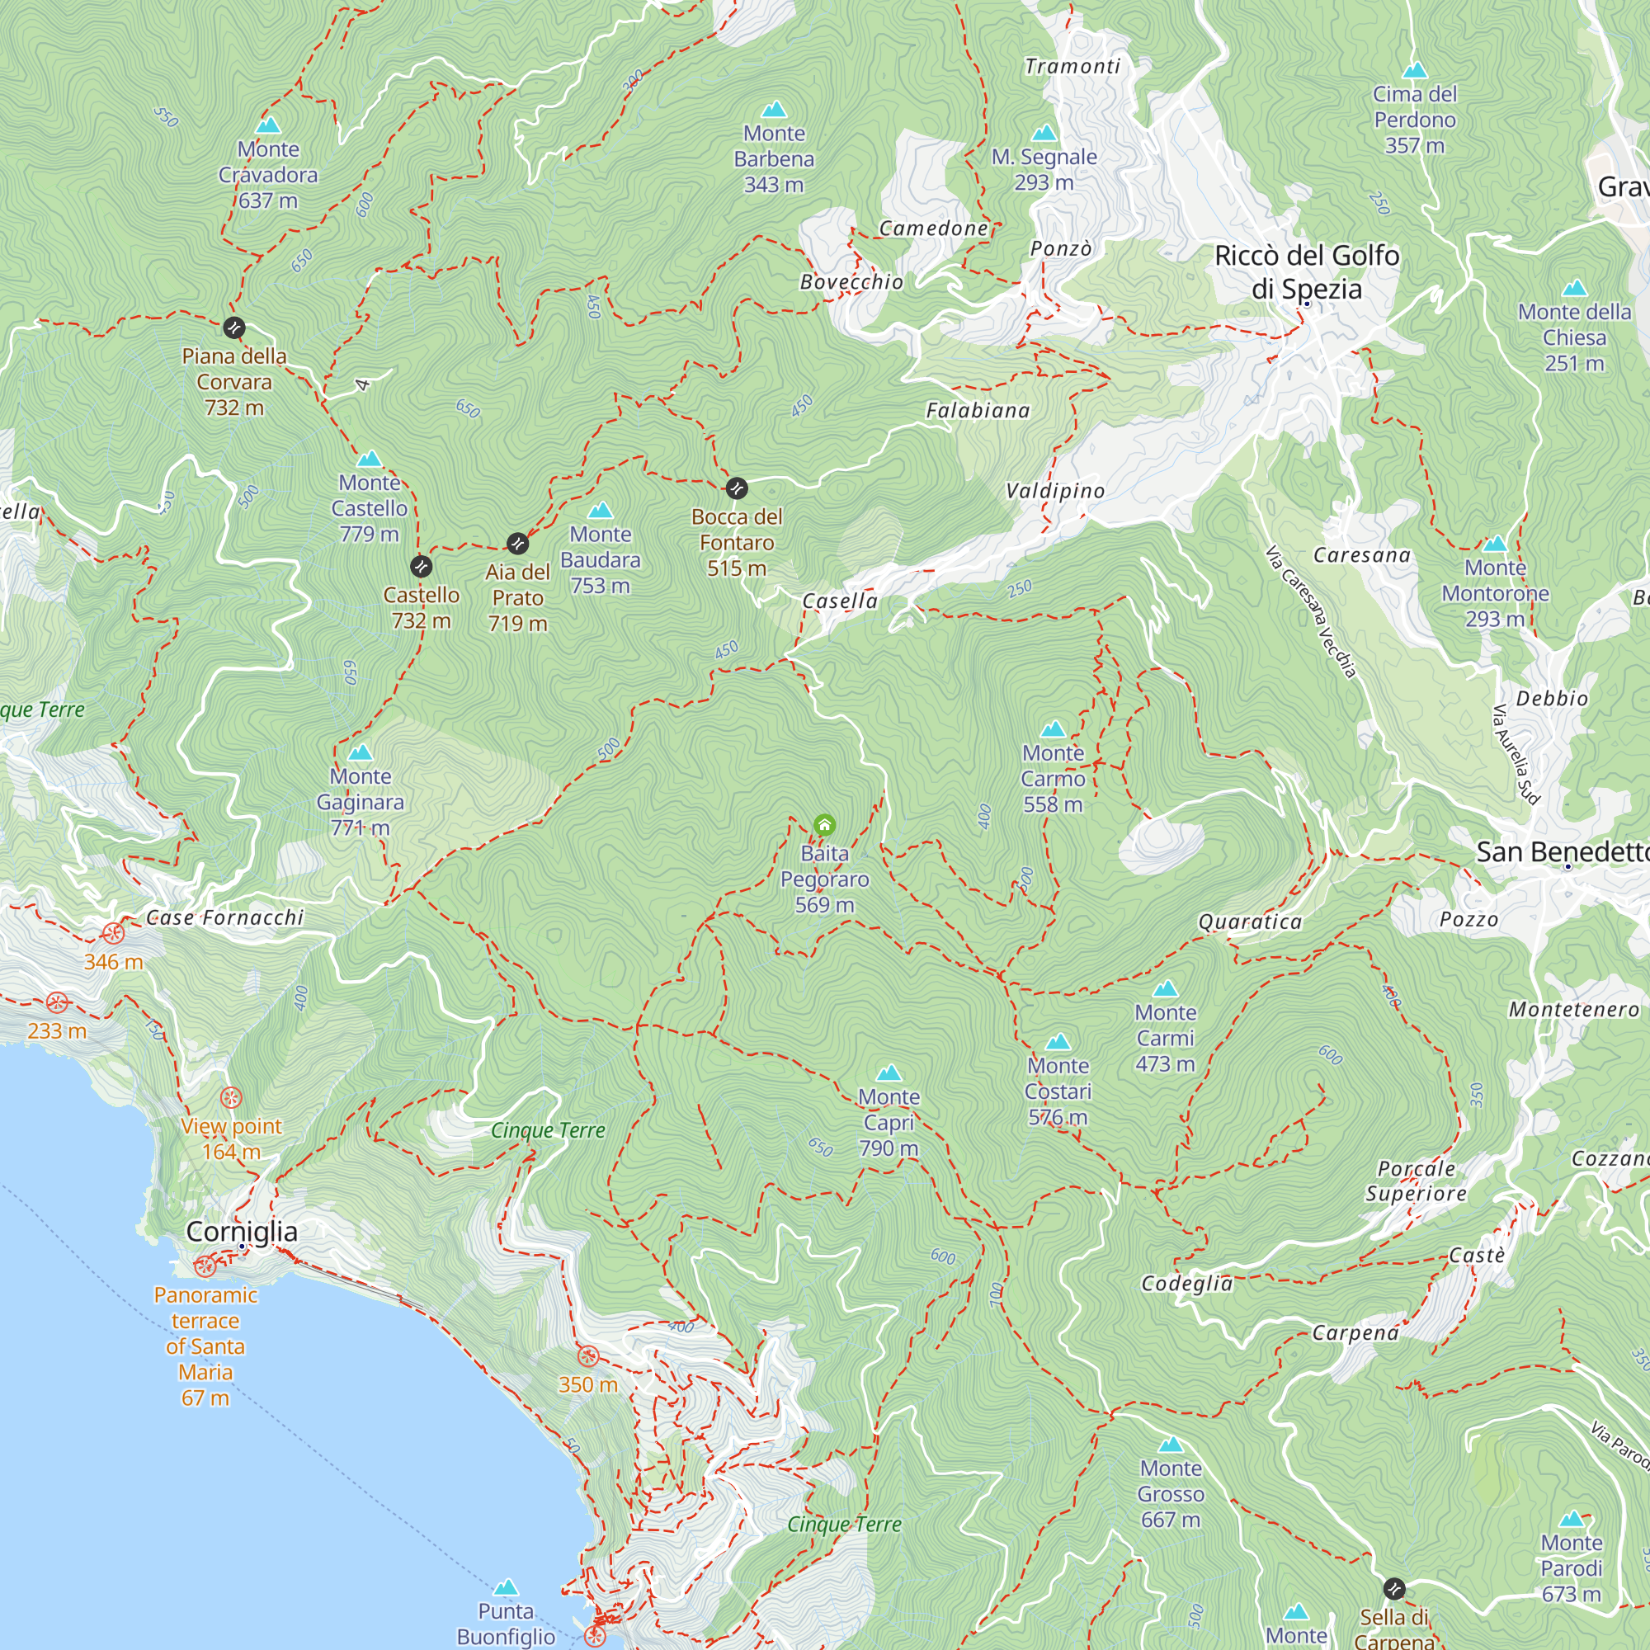
Task: Click the Monte Barbena peak icon
Action: pyautogui.click(x=774, y=110)
